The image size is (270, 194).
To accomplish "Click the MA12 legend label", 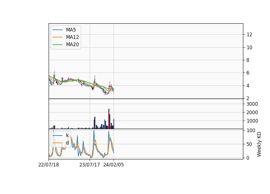I will 72,37.
